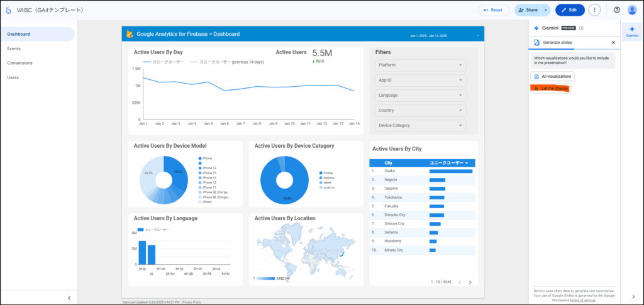The image size is (644, 305).
Task: Click the Saitama row in city table
Action: coord(422,232)
